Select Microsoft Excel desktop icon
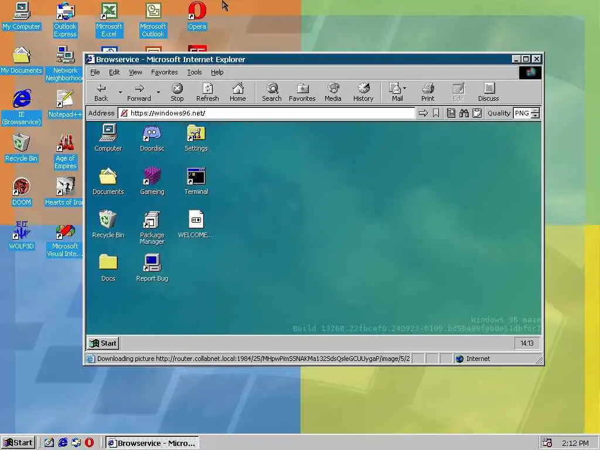The width and height of the screenshot is (600, 450). pos(109,20)
